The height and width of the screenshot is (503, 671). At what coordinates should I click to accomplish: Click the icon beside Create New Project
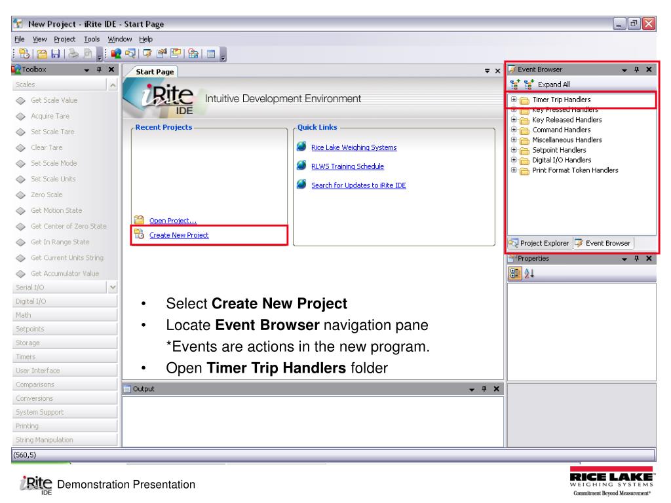click(x=139, y=234)
